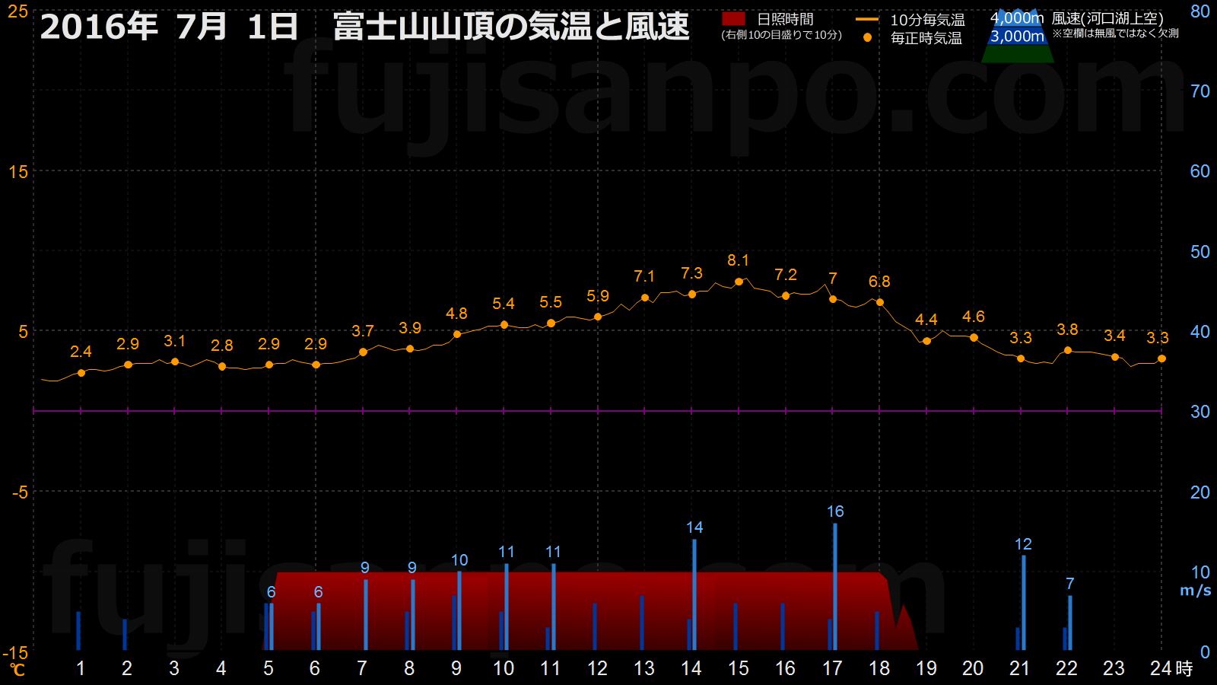This screenshot has height=685, width=1217.
Task: Click the 3.1 temperature label
Action: [x=174, y=341]
